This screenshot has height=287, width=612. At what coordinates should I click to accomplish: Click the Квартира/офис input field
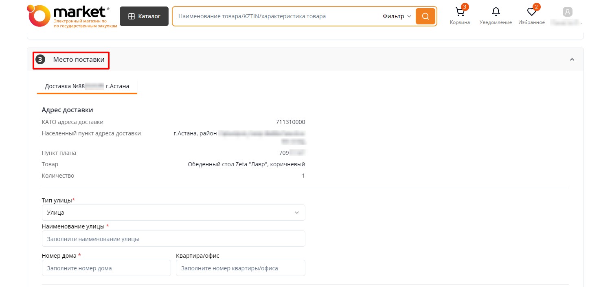(240, 268)
